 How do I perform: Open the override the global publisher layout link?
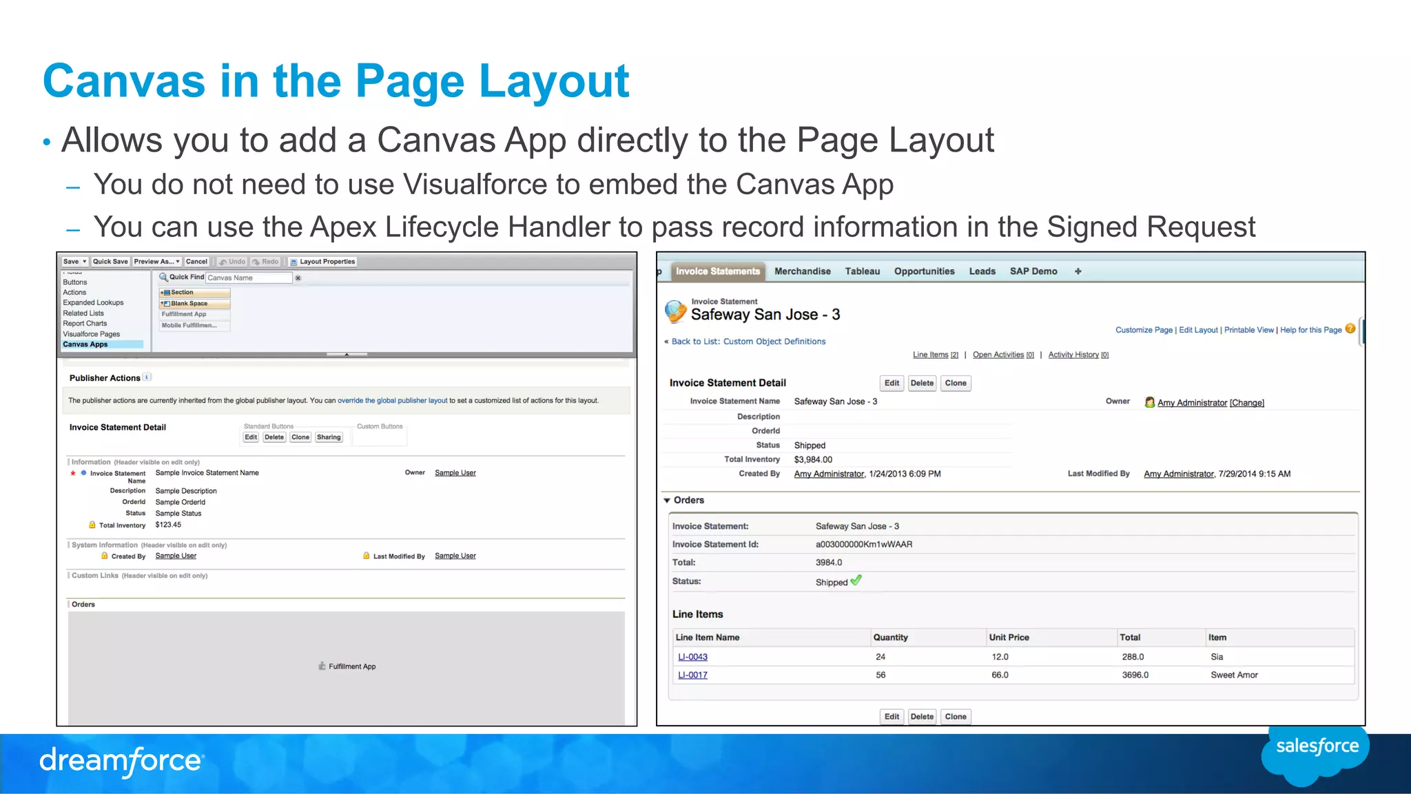point(392,401)
